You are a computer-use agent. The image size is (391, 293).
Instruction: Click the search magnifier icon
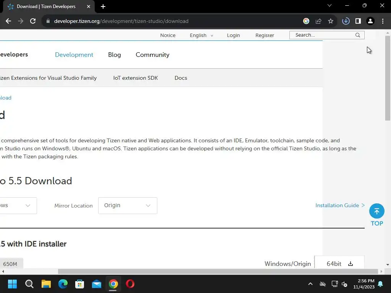pyautogui.click(x=357, y=35)
